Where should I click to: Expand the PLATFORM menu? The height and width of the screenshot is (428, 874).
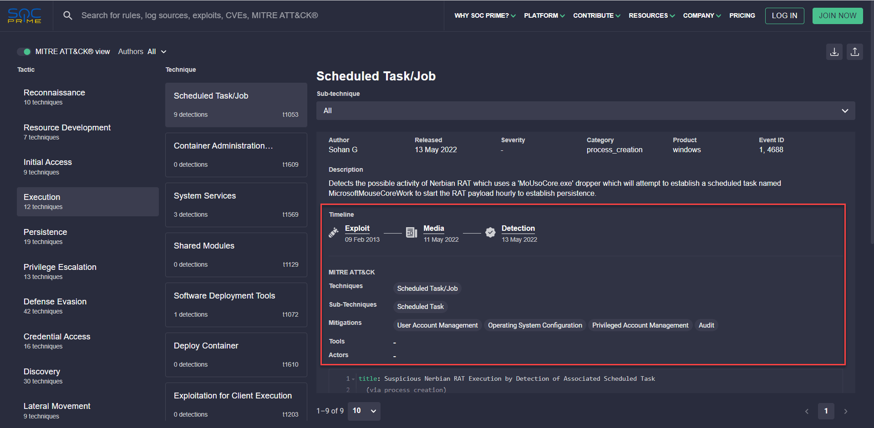tap(544, 15)
